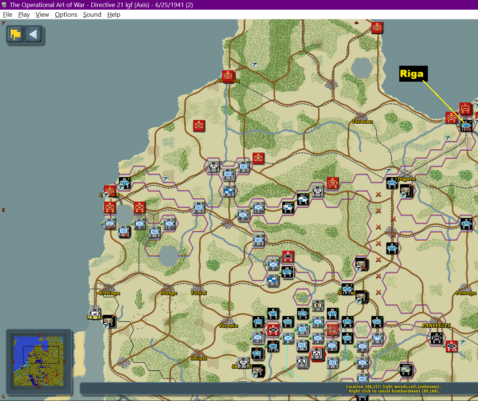Select the black 2-4 counter
The height and width of the screenshot is (401, 478).
point(377,322)
